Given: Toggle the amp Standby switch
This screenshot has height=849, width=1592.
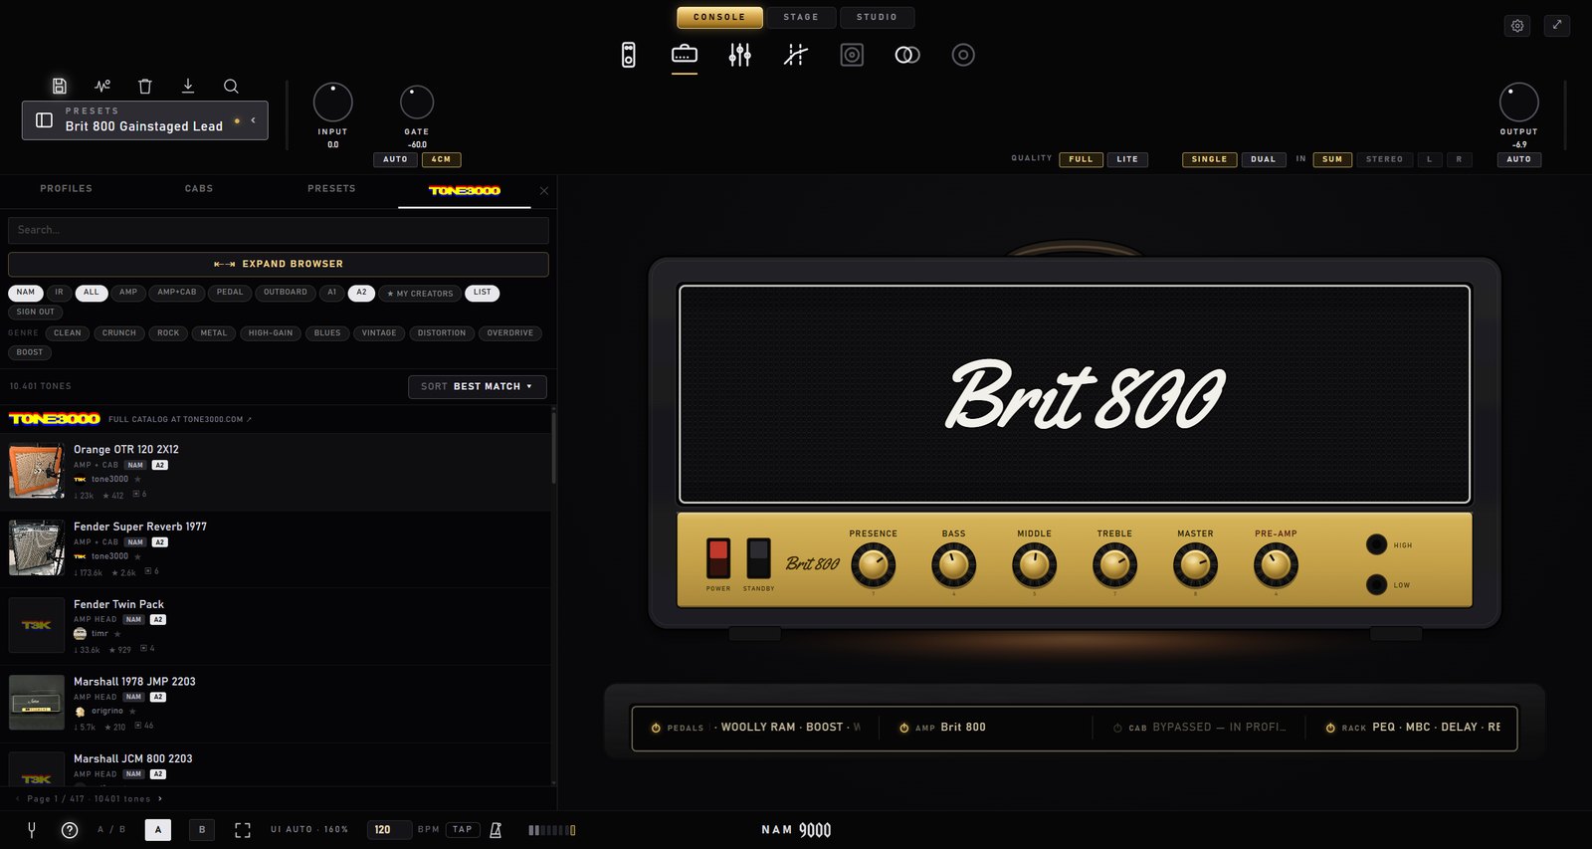Looking at the screenshot, I should (x=758, y=558).
